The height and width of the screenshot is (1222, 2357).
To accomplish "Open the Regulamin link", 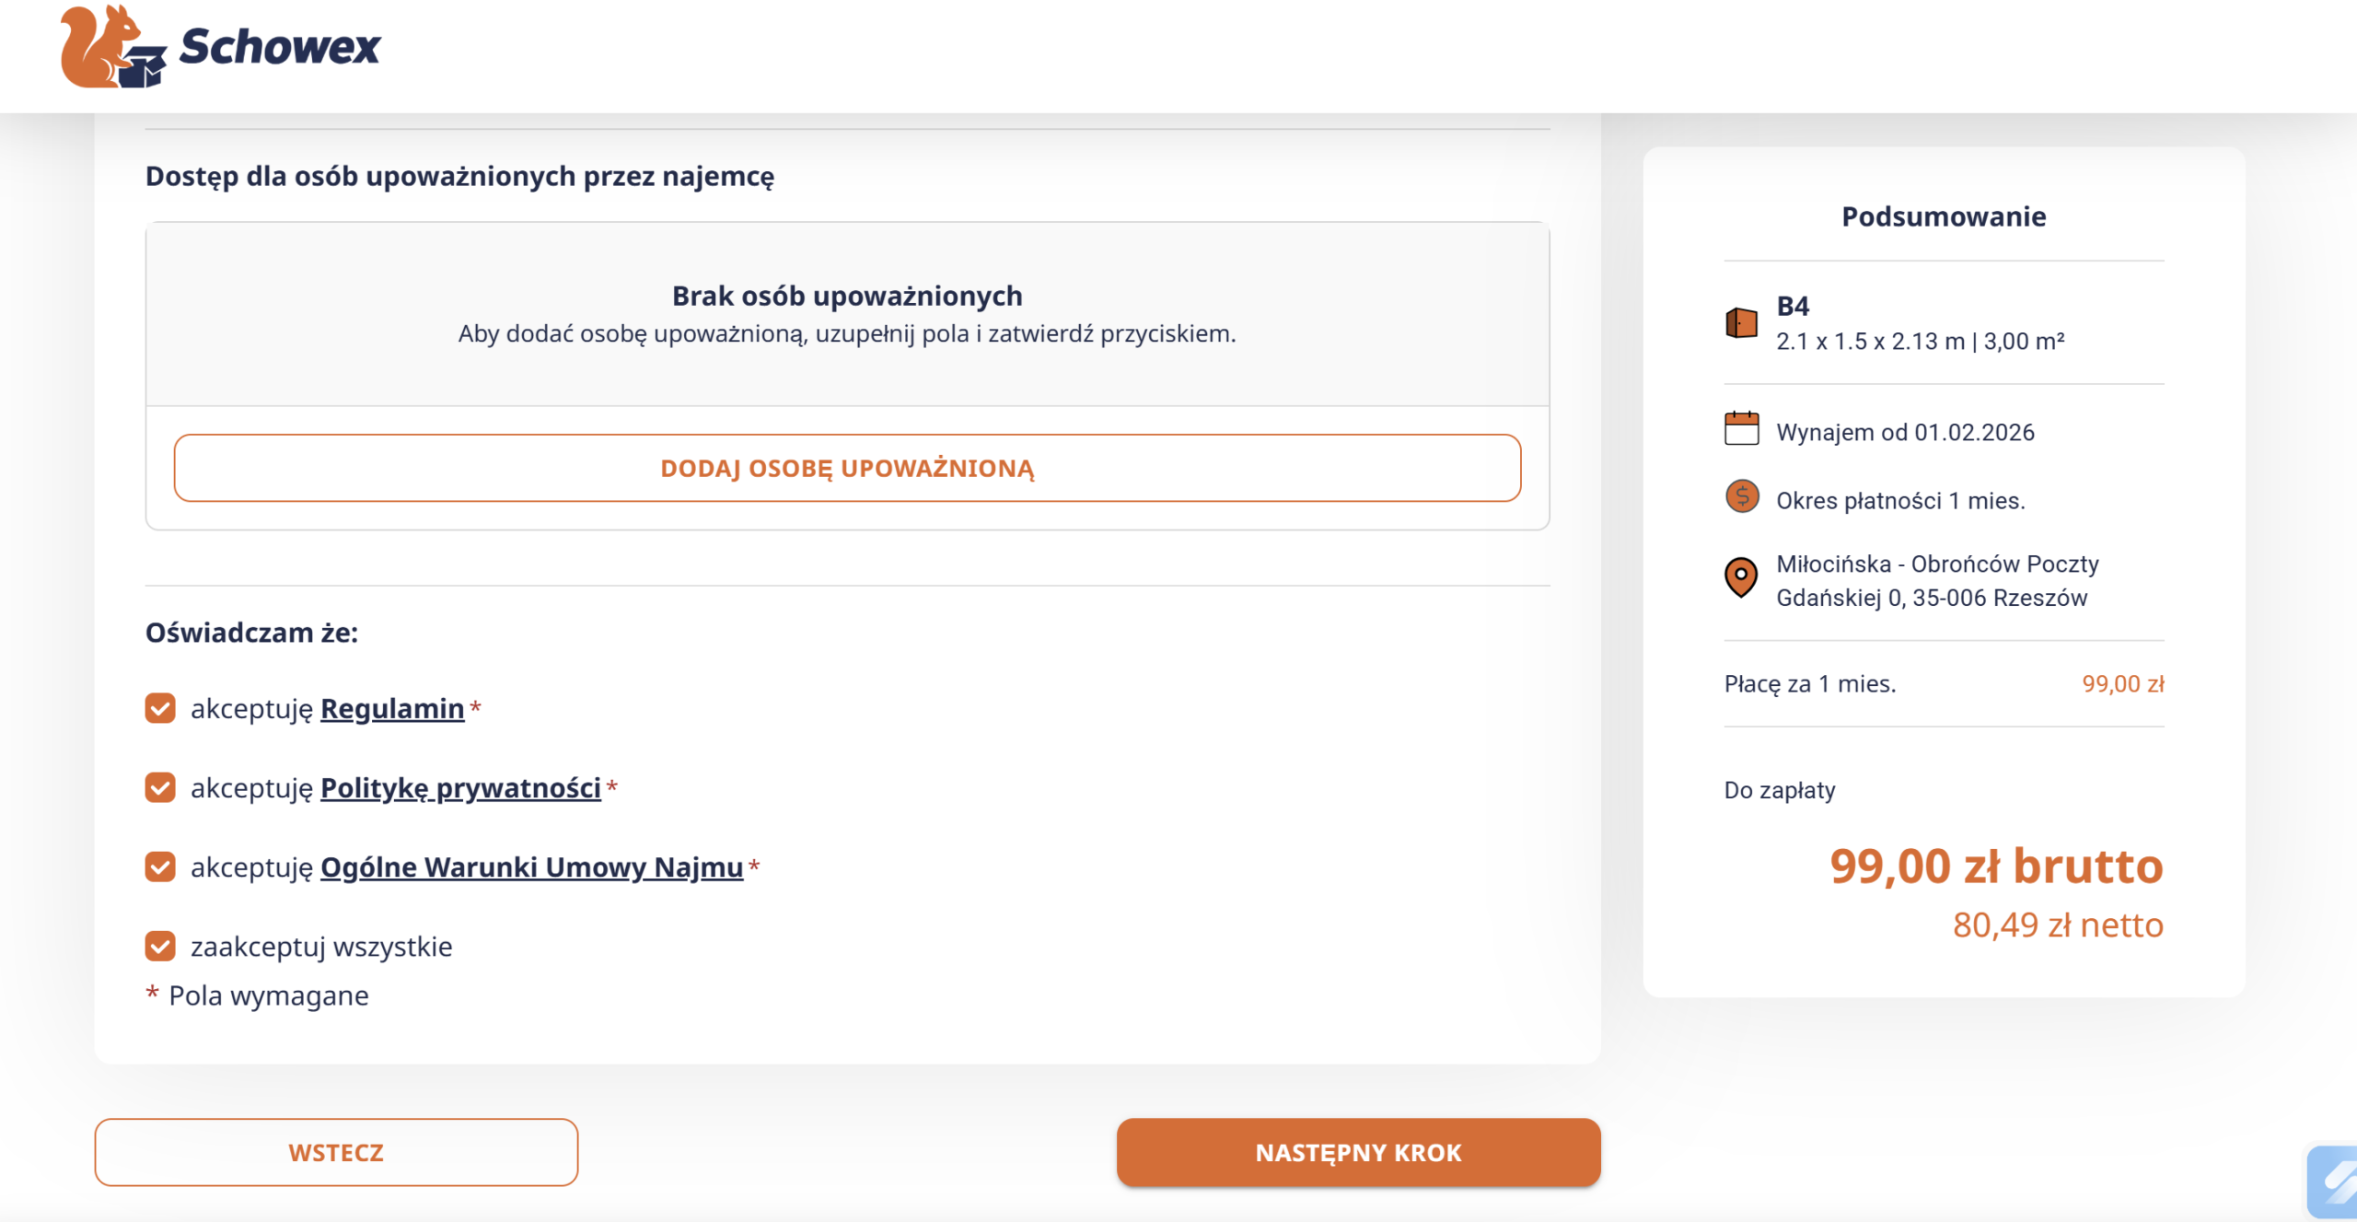I will click(x=392, y=709).
